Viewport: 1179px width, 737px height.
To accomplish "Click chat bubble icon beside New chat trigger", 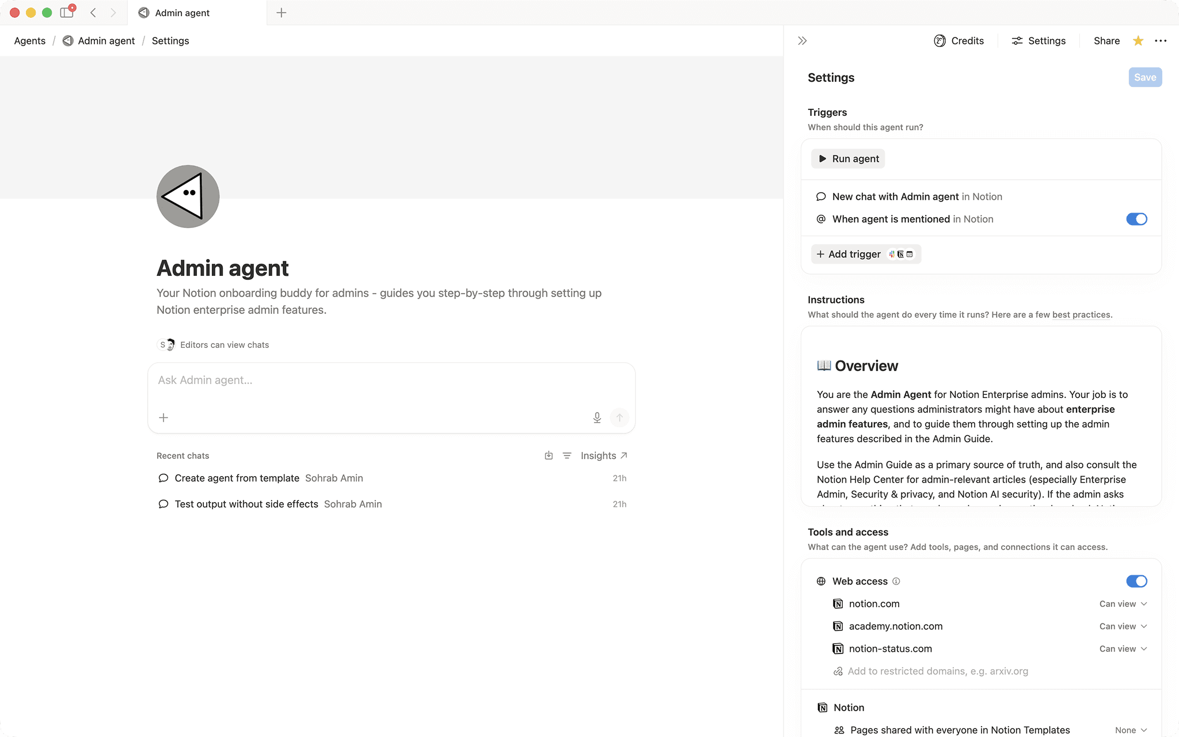I will coord(821,197).
